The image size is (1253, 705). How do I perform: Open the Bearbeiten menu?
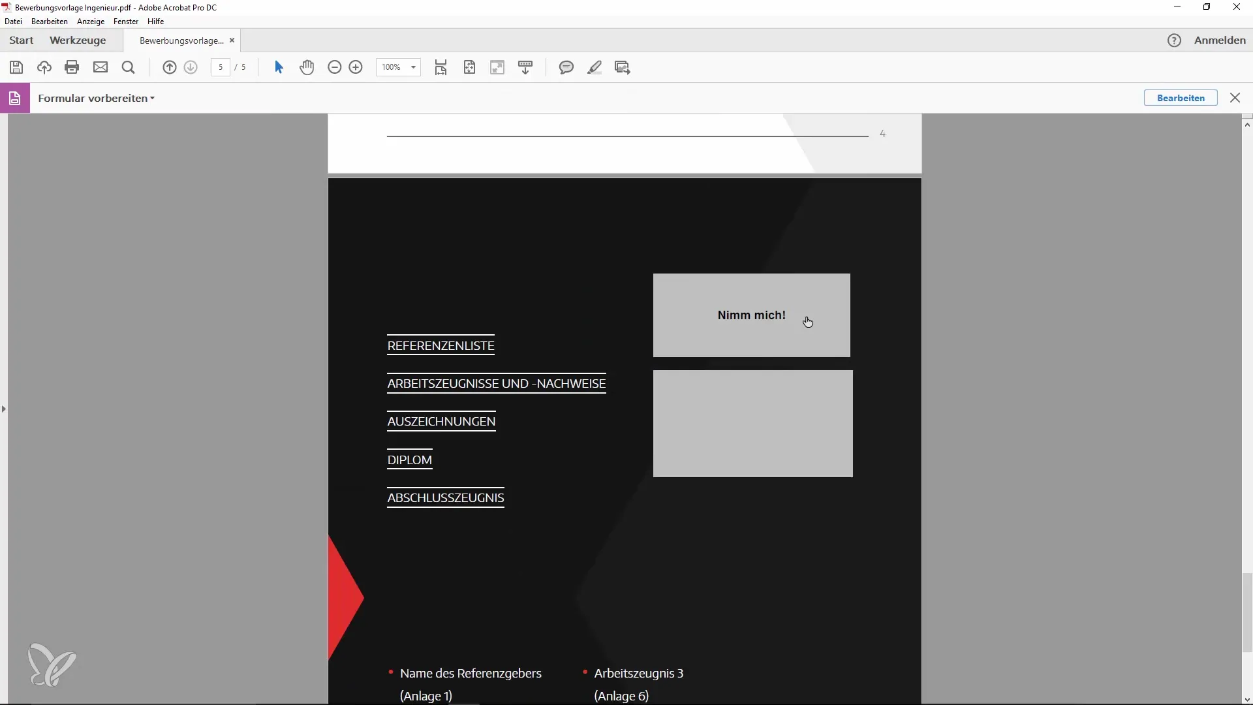[50, 22]
